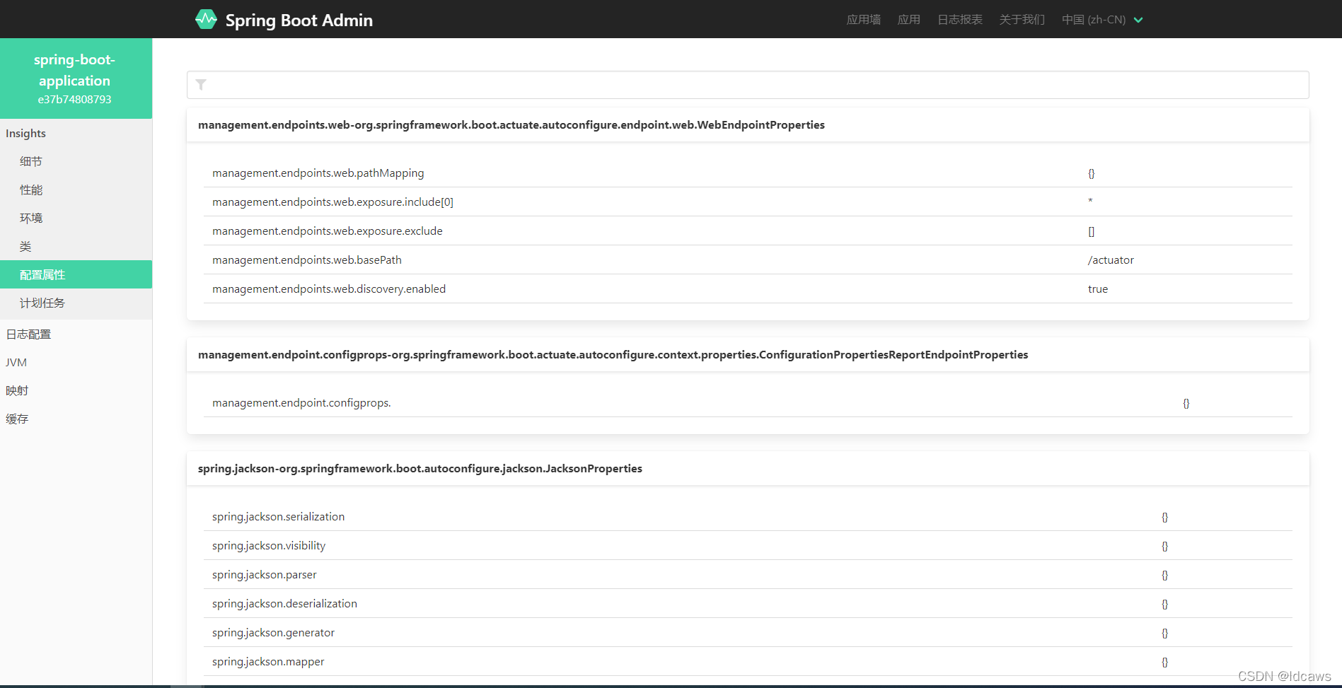Open the 中国 (zh-CN) language selector
The width and height of the screenshot is (1342, 688).
[1102, 20]
